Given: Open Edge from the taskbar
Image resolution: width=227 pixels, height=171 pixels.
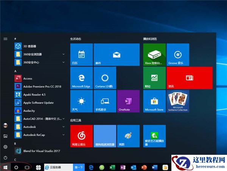Looking at the screenshot, I should coord(91,167).
